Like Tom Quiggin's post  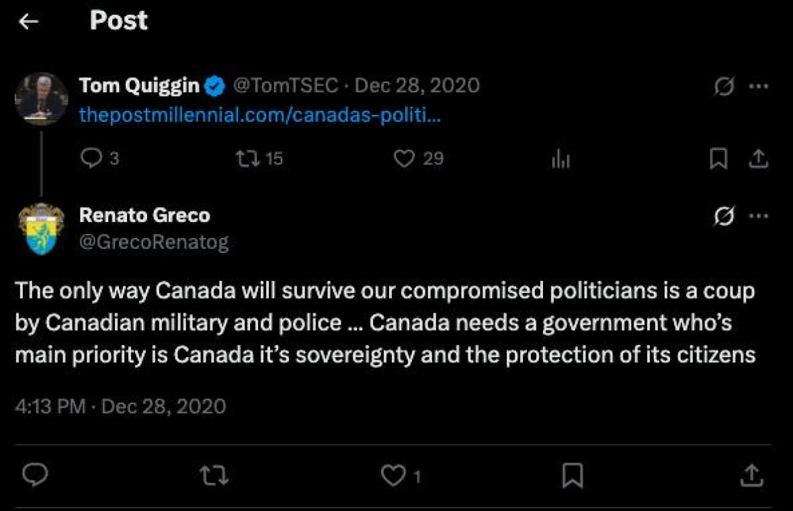(x=404, y=159)
